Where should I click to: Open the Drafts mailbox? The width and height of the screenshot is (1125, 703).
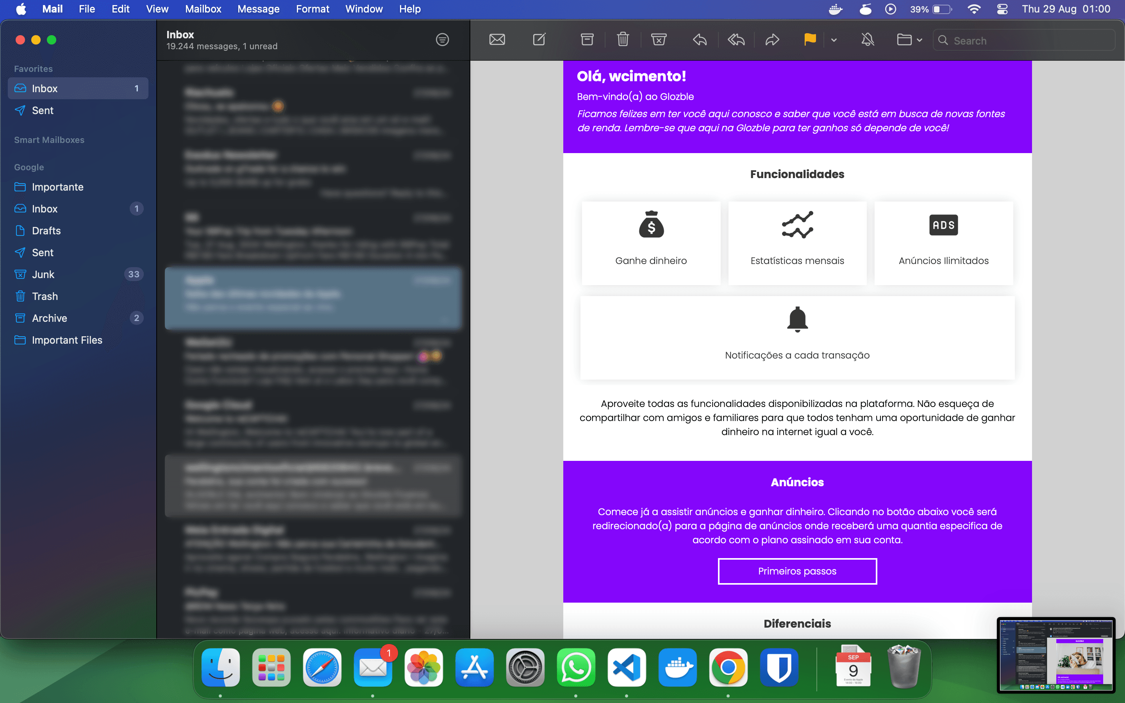[78, 230]
